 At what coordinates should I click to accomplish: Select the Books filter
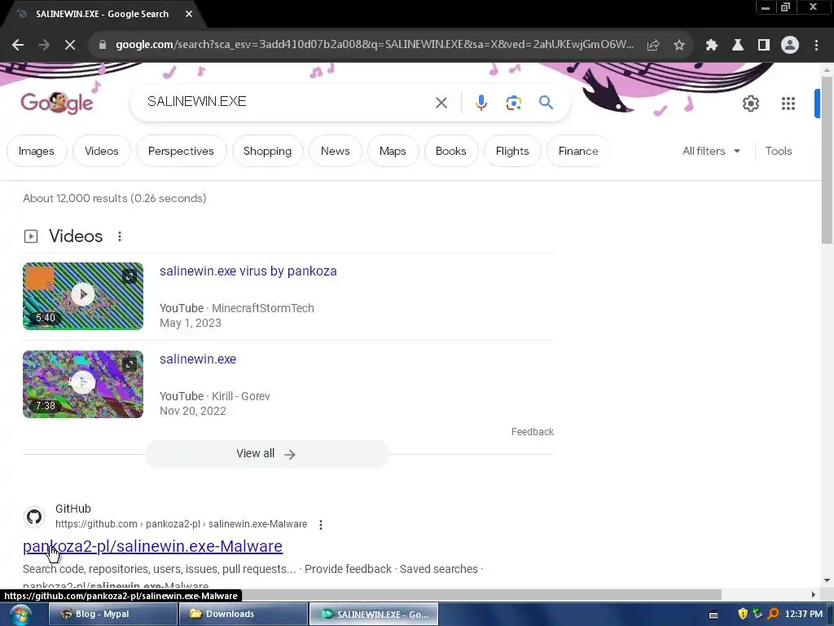pyautogui.click(x=451, y=151)
